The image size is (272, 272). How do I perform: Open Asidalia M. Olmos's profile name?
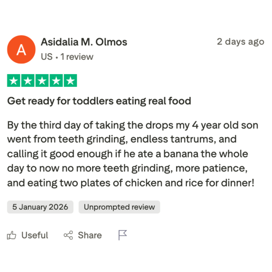(x=84, y=42)
